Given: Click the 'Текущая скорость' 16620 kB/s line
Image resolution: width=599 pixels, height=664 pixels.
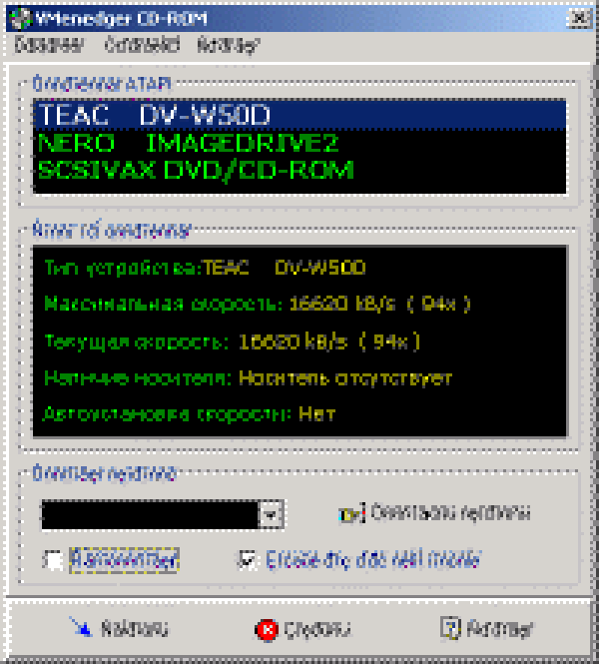Looking at the screenshot, I should 232,341.
